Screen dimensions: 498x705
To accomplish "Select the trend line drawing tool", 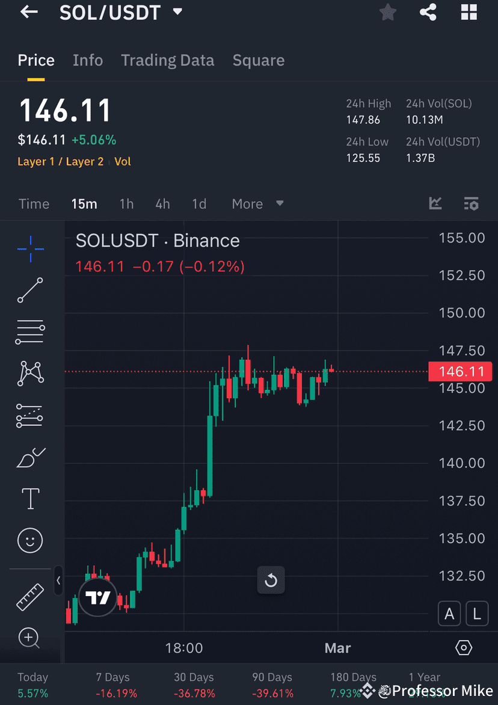I will click(30, 291).
